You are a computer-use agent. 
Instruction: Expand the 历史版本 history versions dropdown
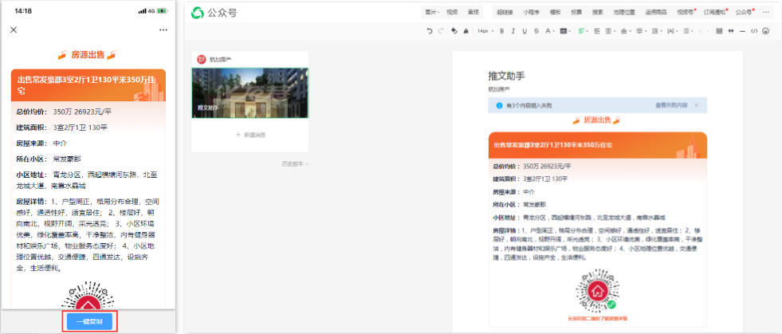pos(295,163)
